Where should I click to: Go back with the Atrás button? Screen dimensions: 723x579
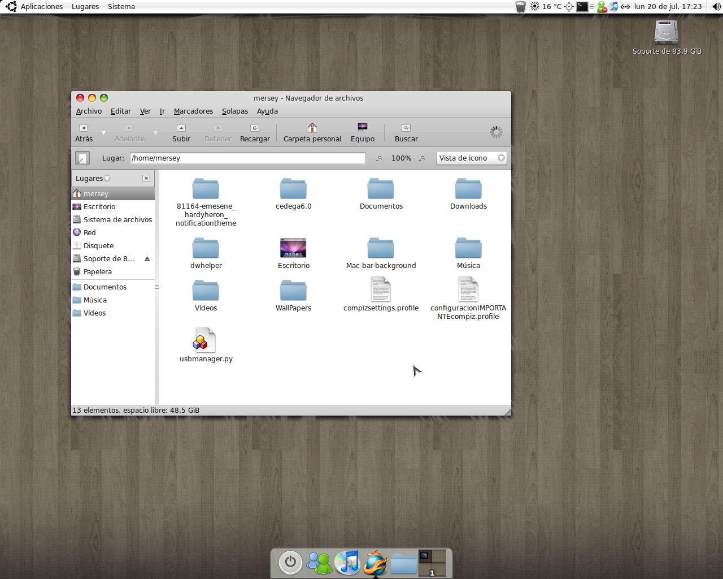(x=84, y=133)
